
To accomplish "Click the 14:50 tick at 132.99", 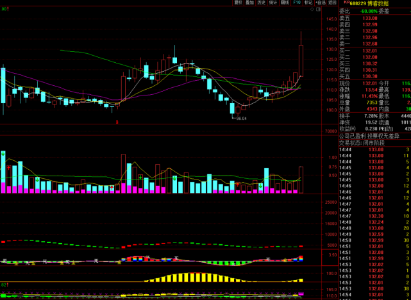I will click(375, 240).
